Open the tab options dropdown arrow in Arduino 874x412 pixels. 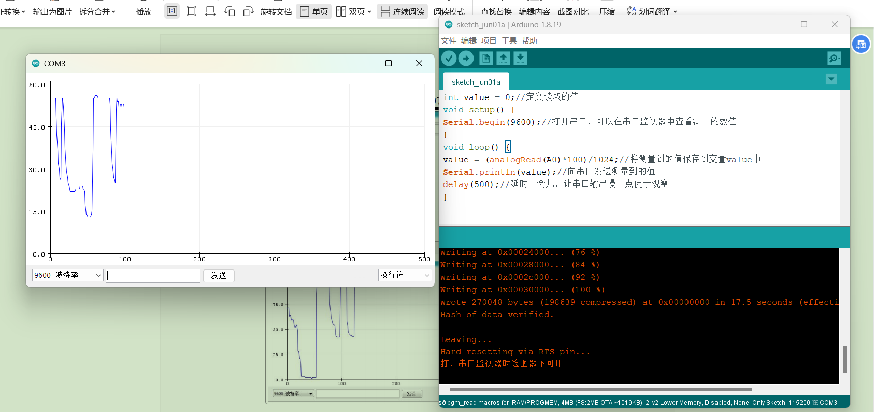(831, 79)
